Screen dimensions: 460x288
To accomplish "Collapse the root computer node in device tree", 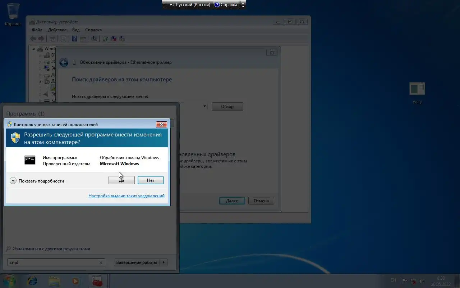I will point(34,49).
